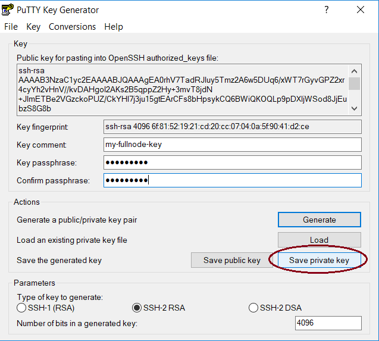Click the 'ssh-rsa' line in public key box
The image size is (379, 341).
pos(32,71)
